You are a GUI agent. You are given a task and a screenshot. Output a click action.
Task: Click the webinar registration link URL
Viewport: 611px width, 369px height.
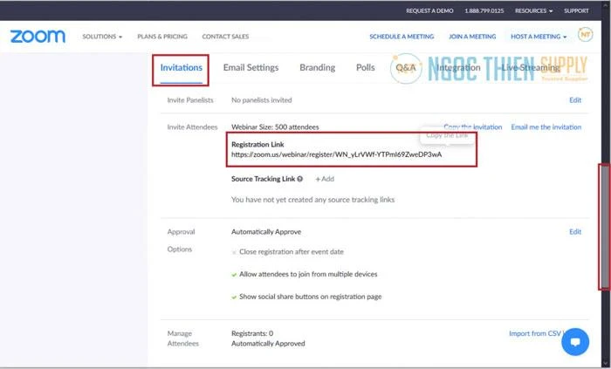point(336,154)
